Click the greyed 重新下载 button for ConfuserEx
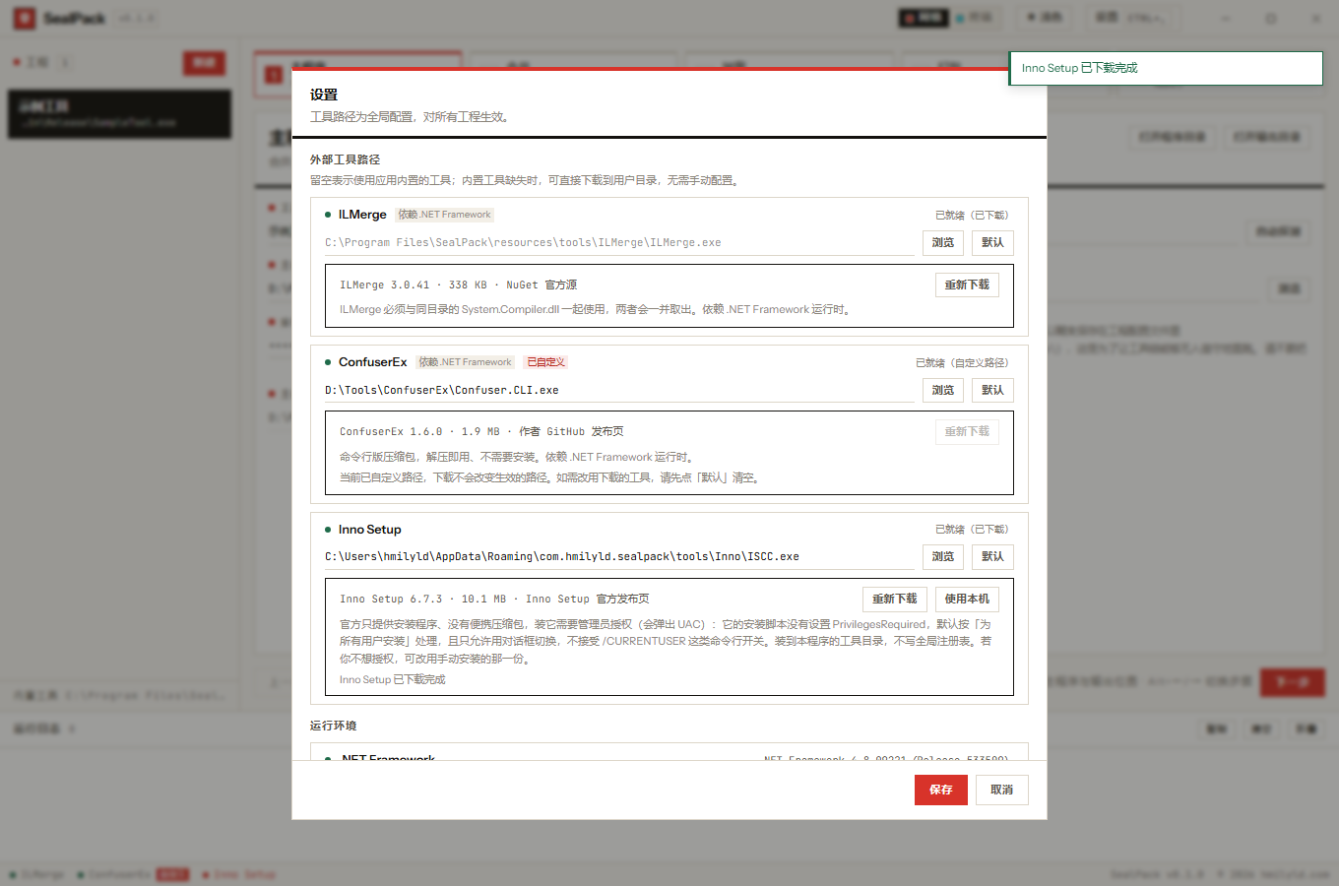1339x886 pixels. pyautogui.click(x=967, y=432)
